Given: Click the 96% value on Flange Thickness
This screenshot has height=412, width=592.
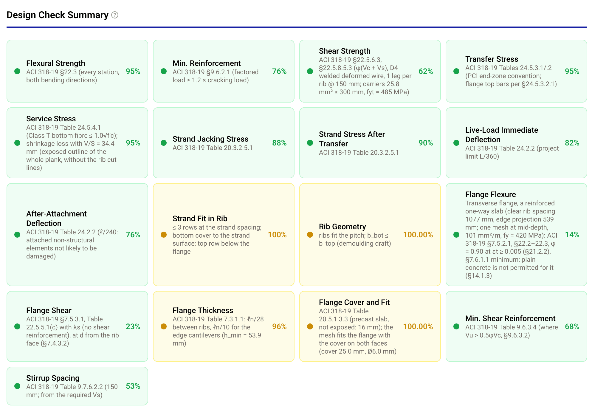Looking at the screenshot, I should pos(279,326).
